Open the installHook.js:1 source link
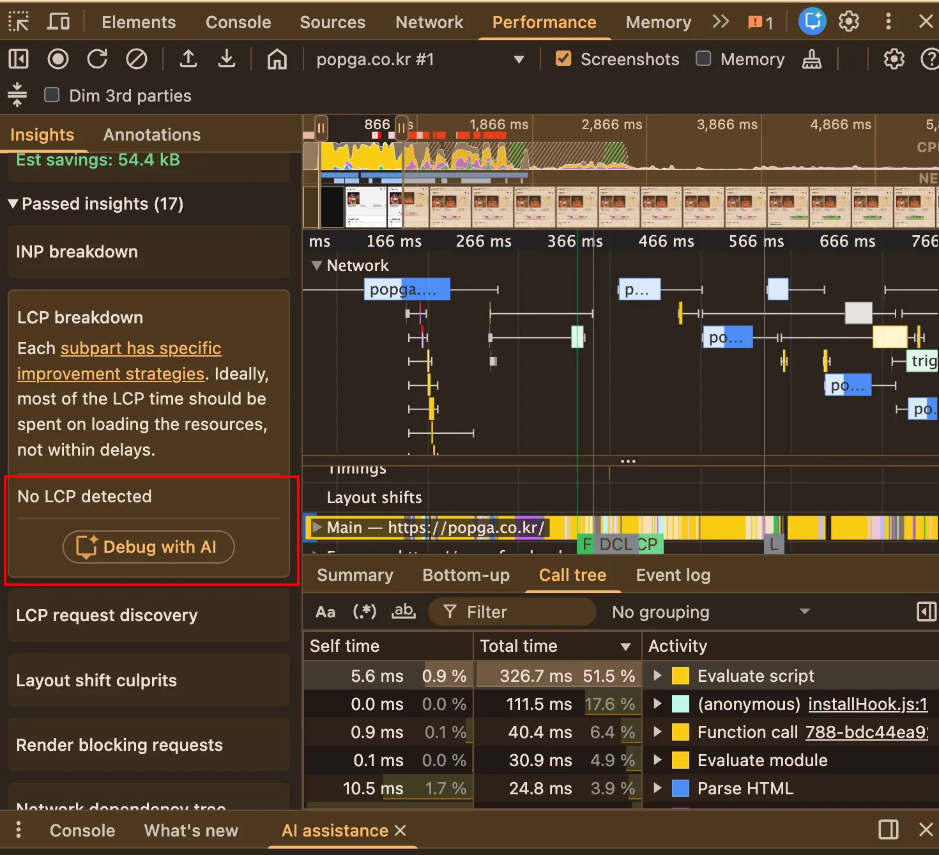Image resolution: width=939 pixels, height=855 pixels. pyautogui.click(x=867, y=704)
